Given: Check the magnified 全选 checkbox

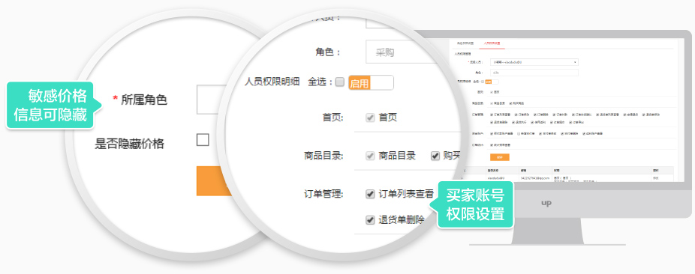Looking at the screenshot, I should (x=339, y=82).
